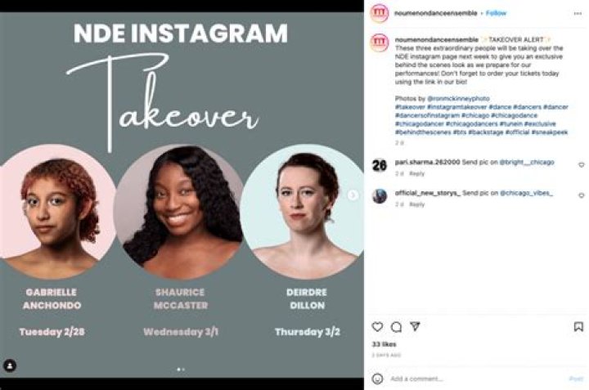
Task: Open the #takeover hashtag
Action: tap(410, 107)
